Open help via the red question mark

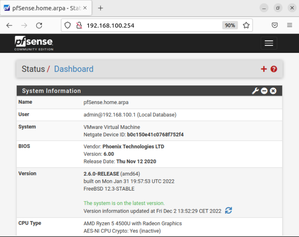[274, 69]
